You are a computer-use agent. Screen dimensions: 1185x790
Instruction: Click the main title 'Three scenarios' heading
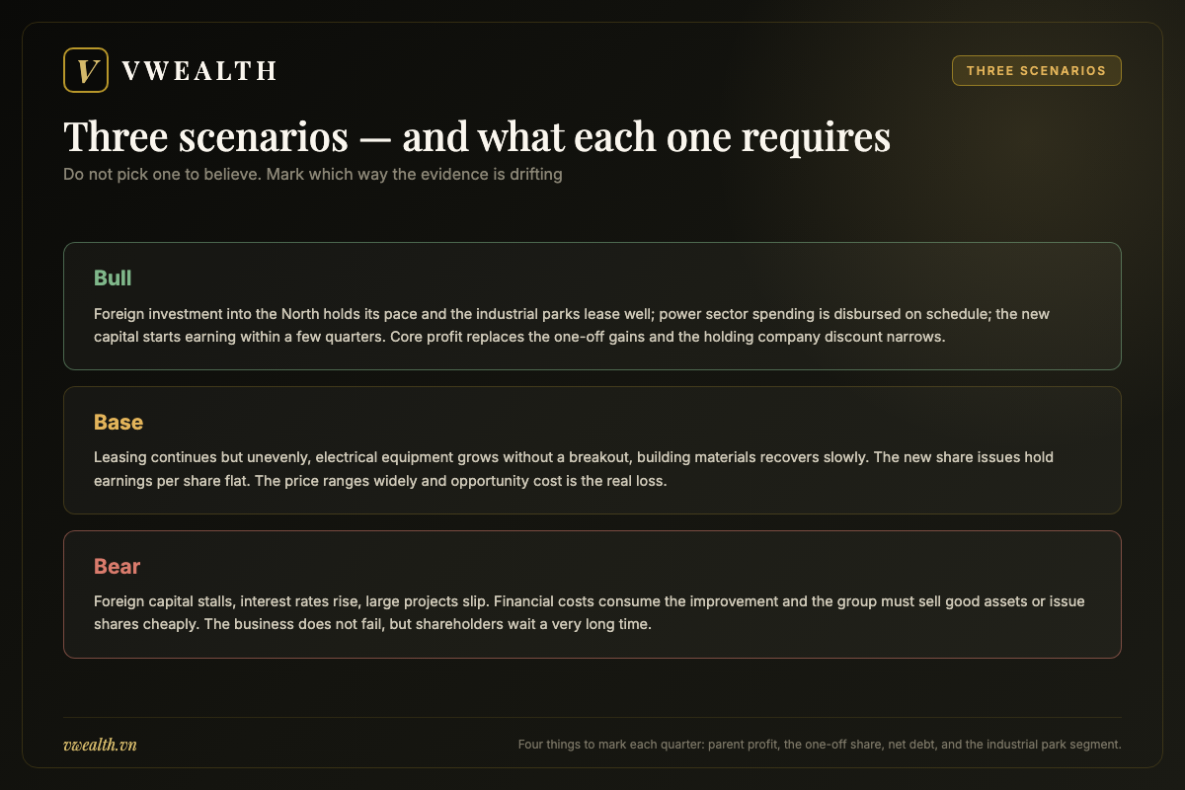(x=477, y=137)
